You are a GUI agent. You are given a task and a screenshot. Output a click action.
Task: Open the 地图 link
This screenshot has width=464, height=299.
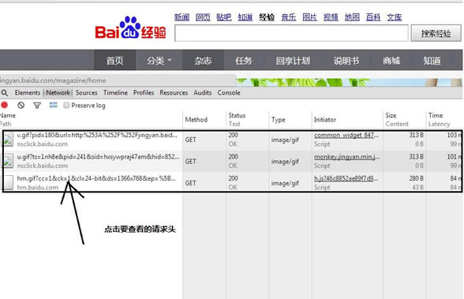pos(352,17)
